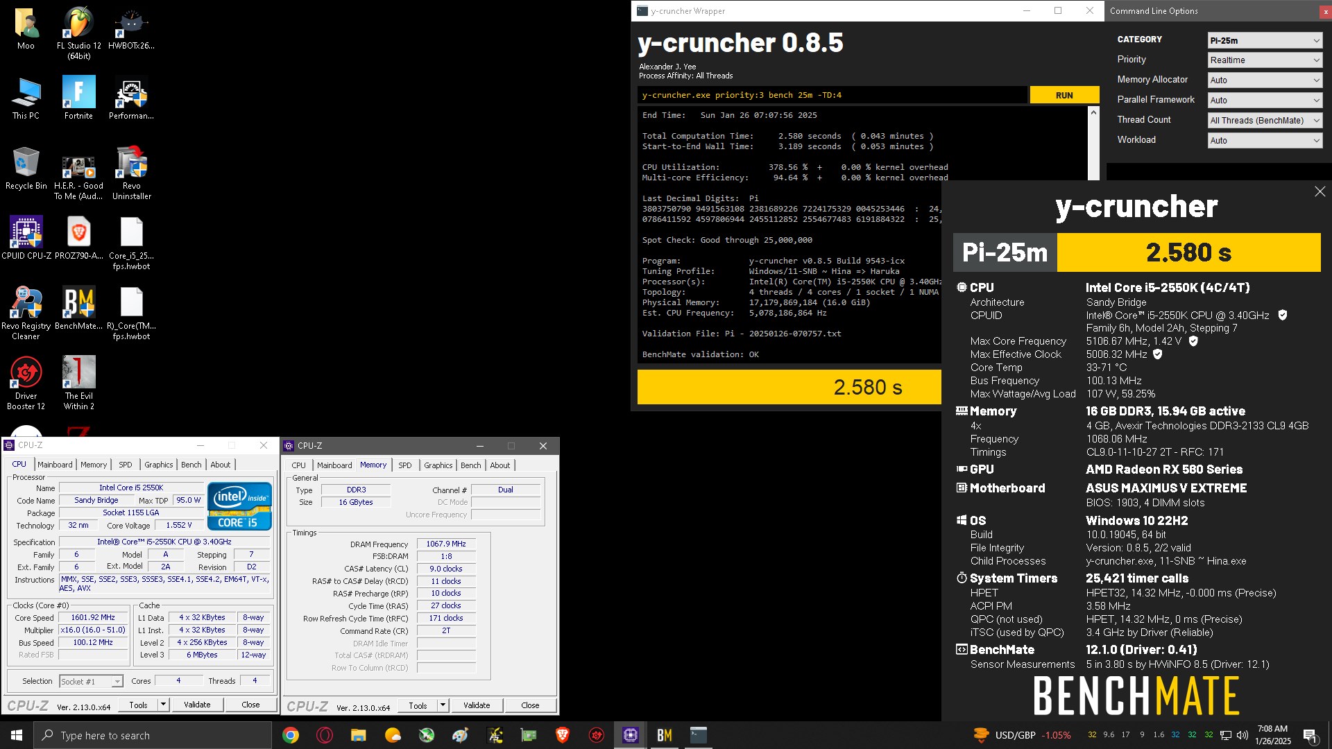The height and width of the screenshot is (749, 1332).
Task: Click Validate in left CPU-Z window
Action: click(197, 705)
